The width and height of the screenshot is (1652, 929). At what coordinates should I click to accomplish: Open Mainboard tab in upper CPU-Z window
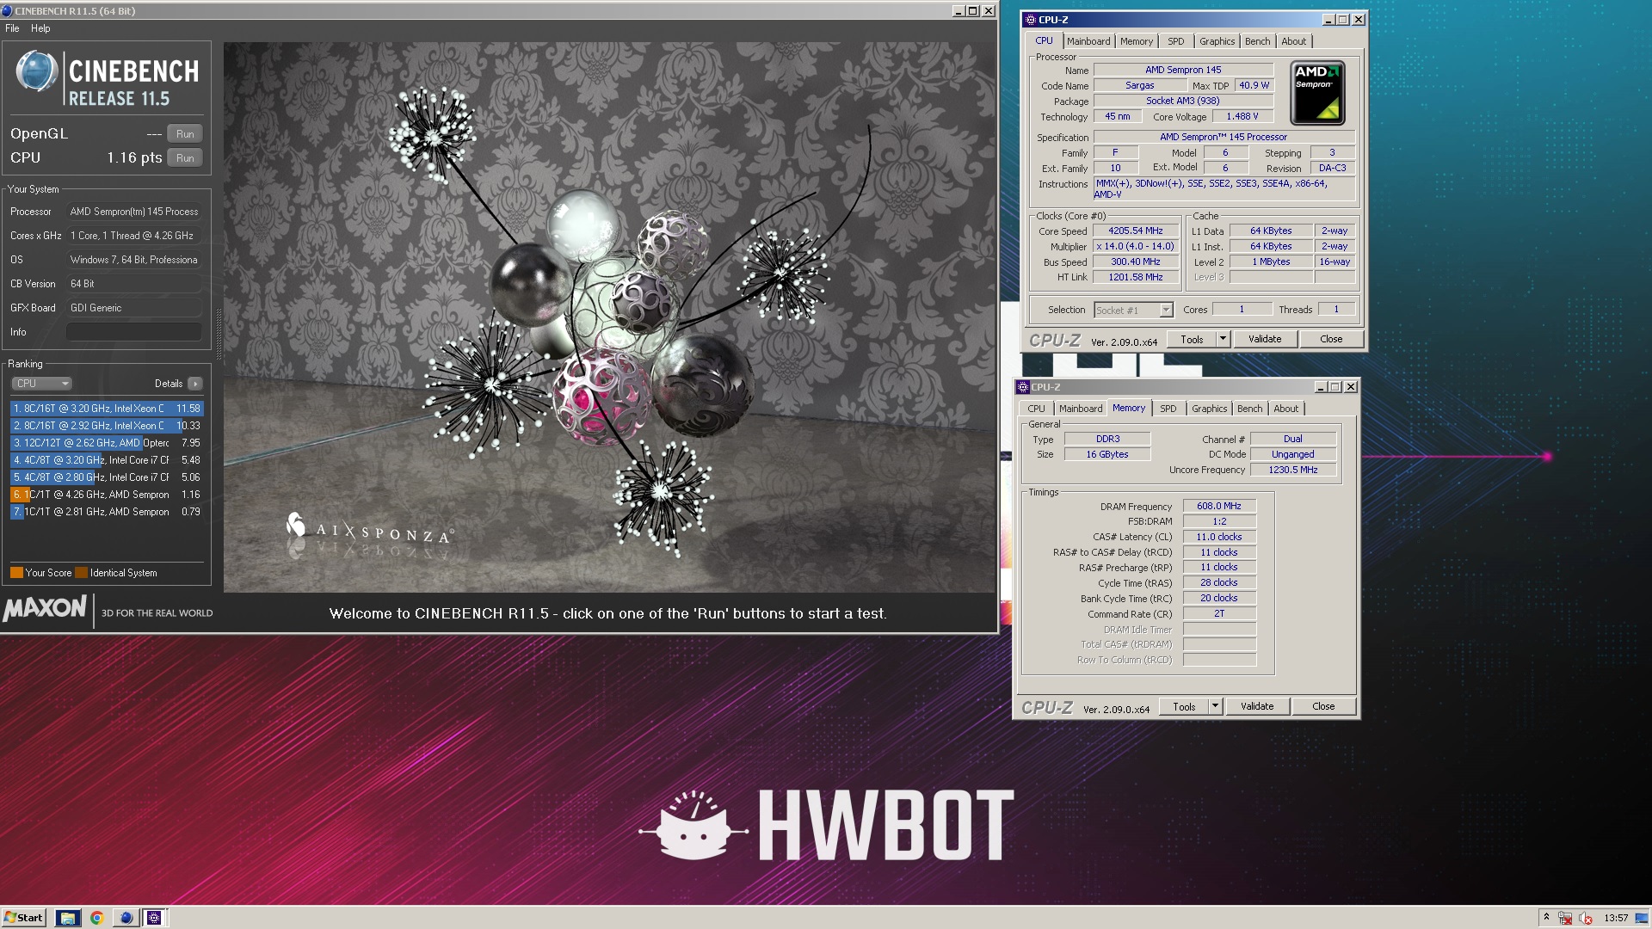click(x=1088, y=41)
